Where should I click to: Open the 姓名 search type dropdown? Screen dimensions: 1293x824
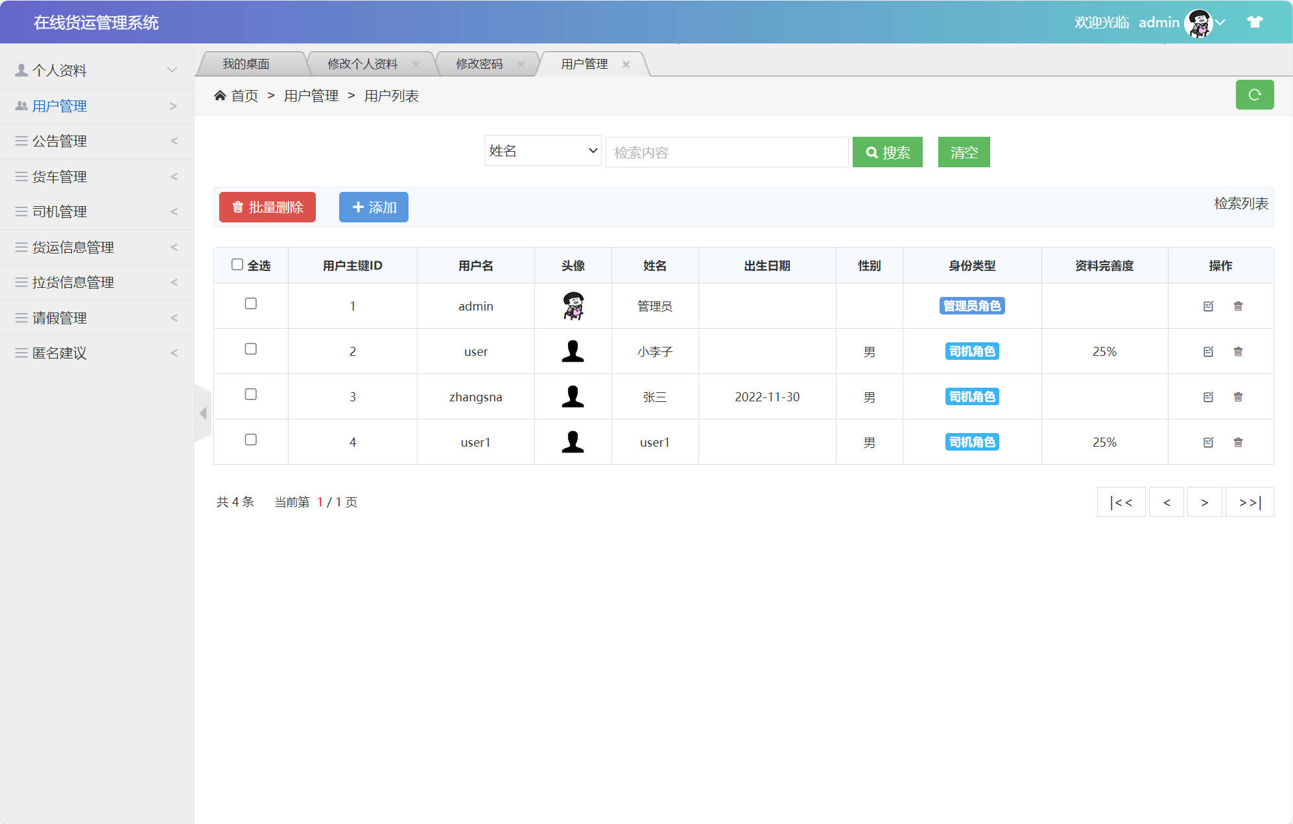543,150
